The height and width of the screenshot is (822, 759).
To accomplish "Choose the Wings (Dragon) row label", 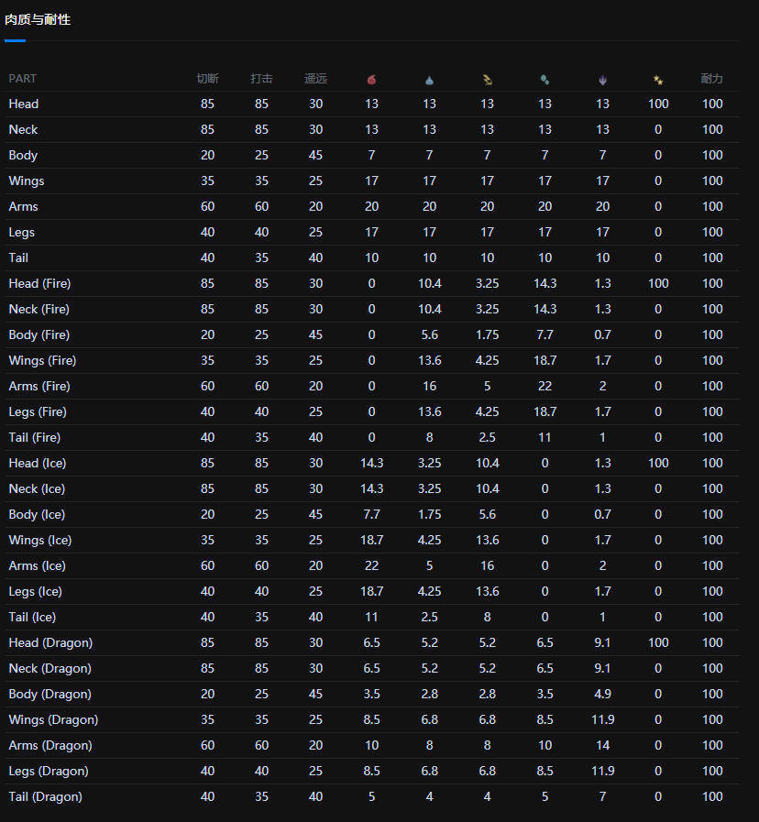I will [53, 720].
